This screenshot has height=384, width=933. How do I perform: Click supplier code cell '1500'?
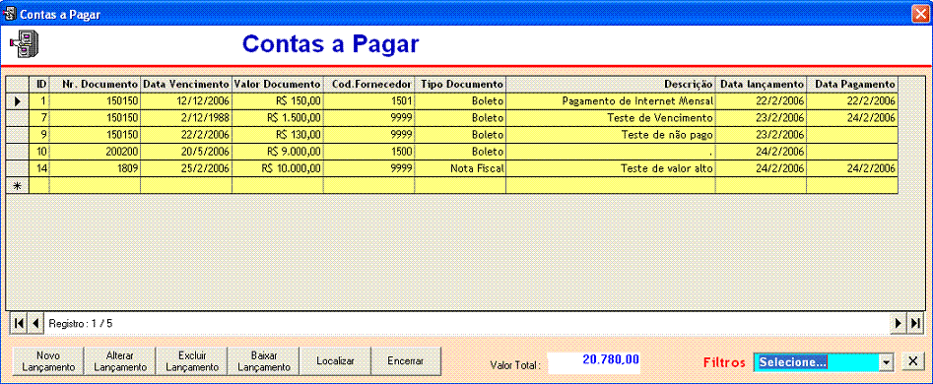click(x=368, y=152)
